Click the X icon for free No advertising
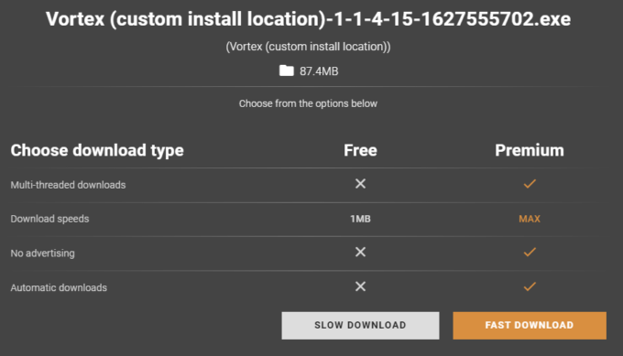Viewport: 623px width, 356px height. (360, 252)
